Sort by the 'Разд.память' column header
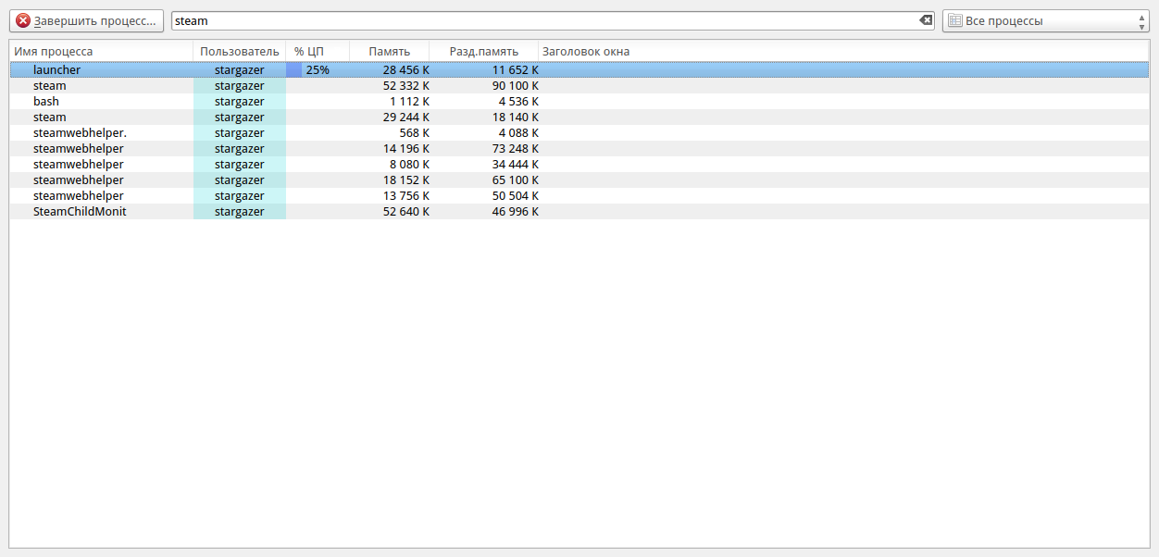Viewport: 1159px width, 557px height. (x=484, y=52)
